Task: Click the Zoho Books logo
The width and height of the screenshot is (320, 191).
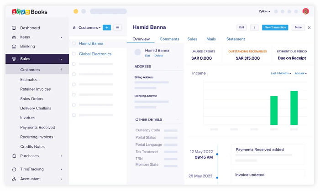Action: coord(30,12)
